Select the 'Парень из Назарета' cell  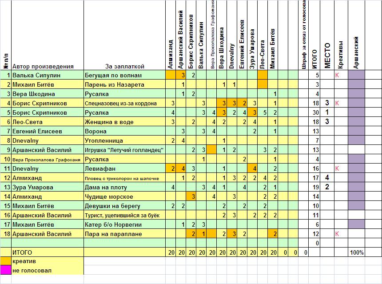point(124,84)
